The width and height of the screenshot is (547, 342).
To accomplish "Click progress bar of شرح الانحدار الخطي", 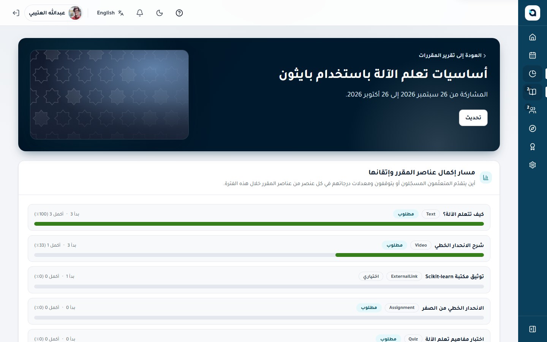I will [x=259, y=255].
